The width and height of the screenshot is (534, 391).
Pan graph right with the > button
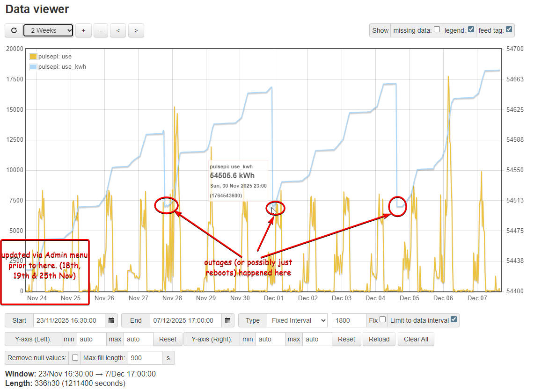(x=136, y=30)
